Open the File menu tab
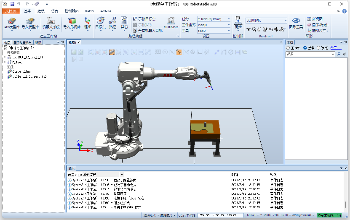This screenshot has height=220, width=350. click(x=11, y=11)
